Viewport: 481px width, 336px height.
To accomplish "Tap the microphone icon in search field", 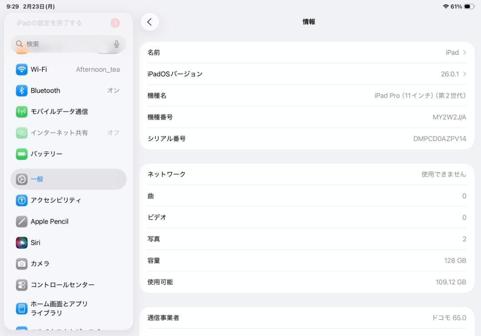I will 117,44.
